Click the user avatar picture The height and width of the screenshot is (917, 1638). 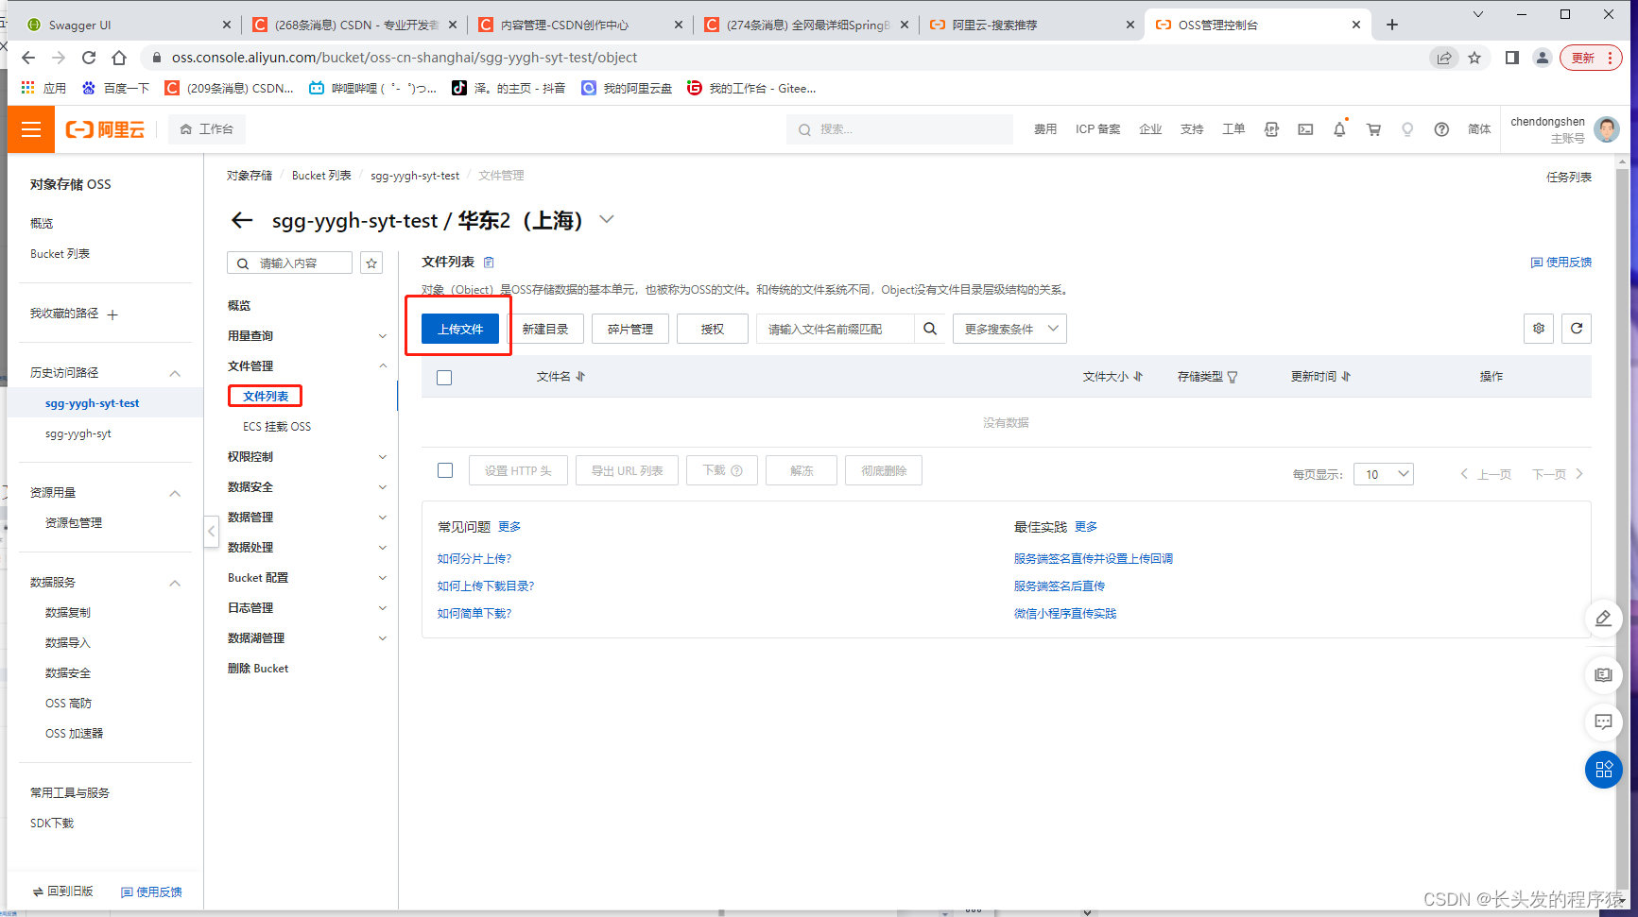pyautogui.click(x=1607, y=129)
